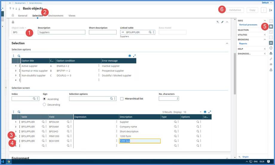The width and height of the screenshot is (275, 165).
Task: Switch to the Environment tab
Action: point(56,16)
